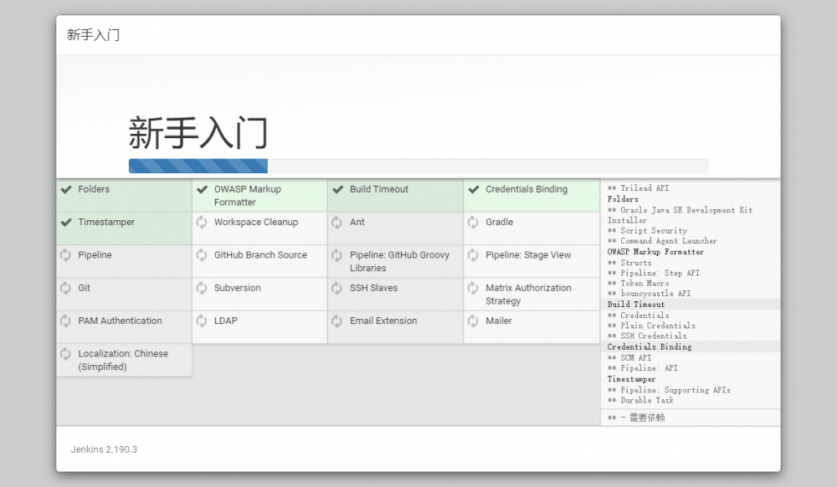Click the spinner icon beside SSH Slaves
The height and width of the screenshot is (487, 837).
pos(336,288)
